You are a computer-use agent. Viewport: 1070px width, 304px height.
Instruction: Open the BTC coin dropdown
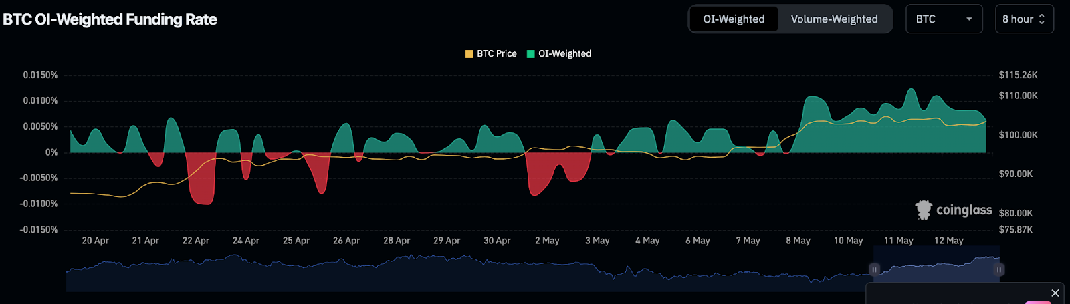(944, 19)
